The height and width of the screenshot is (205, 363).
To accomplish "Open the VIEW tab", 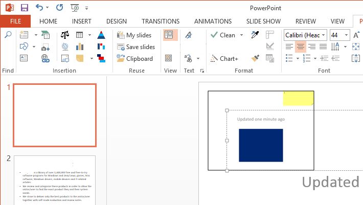I will pos(337,21).
